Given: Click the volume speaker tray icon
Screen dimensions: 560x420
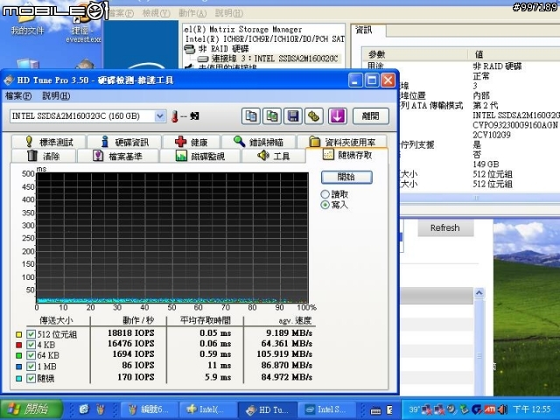Looking at the screenshot, I should click(x=502, y=409).
